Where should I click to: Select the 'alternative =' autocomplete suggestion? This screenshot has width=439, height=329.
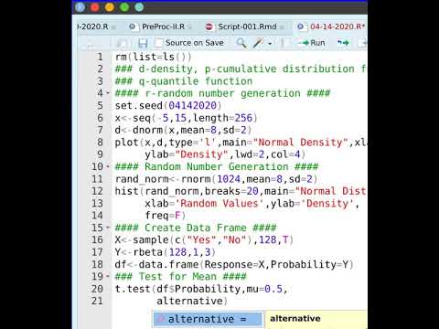pyautogui.click(x=208, y=319)
